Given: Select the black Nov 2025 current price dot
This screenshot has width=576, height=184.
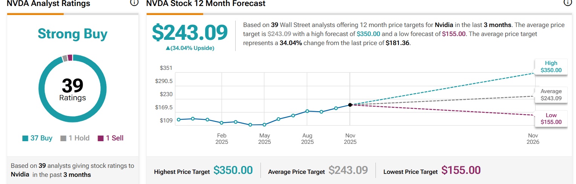Looking at the screenshot, I should [x=350, y=105].
